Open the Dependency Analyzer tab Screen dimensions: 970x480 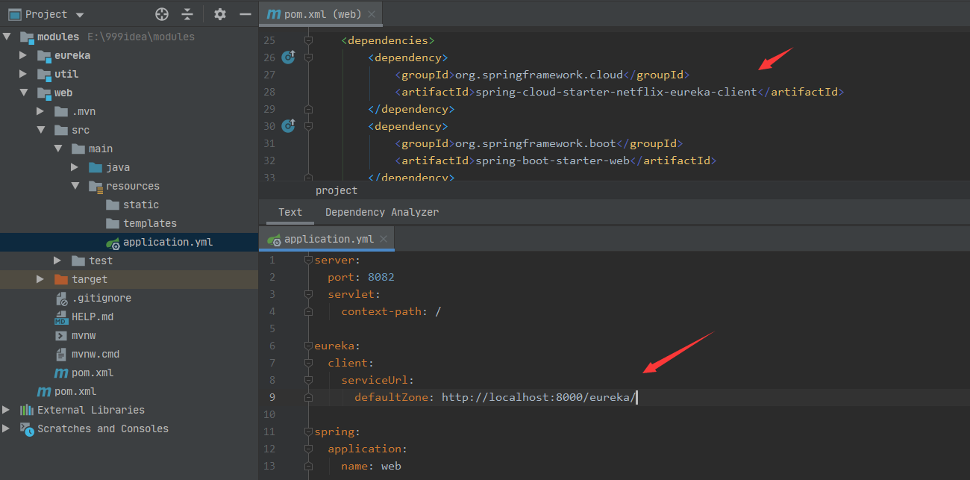pos(382,212)
